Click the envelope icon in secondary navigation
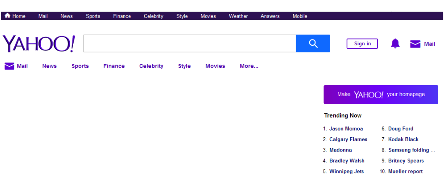445x178 pixels. (9, 66)
